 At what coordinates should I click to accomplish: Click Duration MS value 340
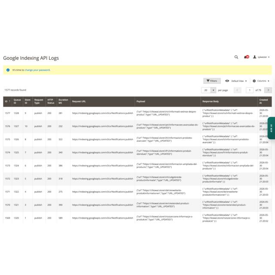(61, 153)
